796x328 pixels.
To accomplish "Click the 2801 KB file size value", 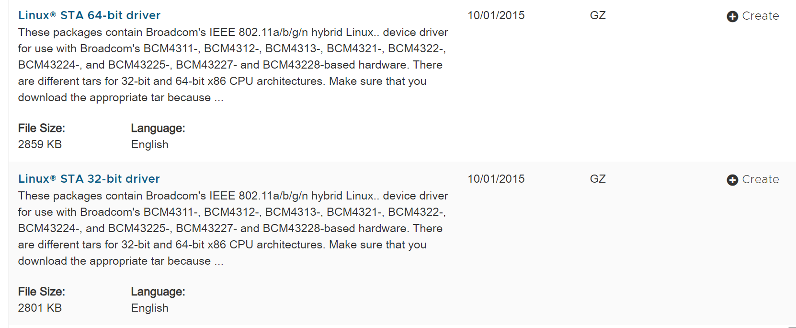I will click(40, 308).
